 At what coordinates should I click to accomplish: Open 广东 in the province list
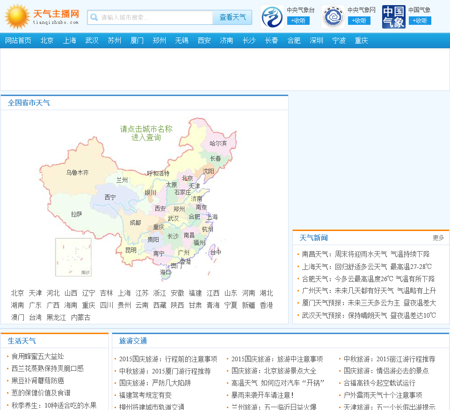pyautogui.click(x=35, y=305)
